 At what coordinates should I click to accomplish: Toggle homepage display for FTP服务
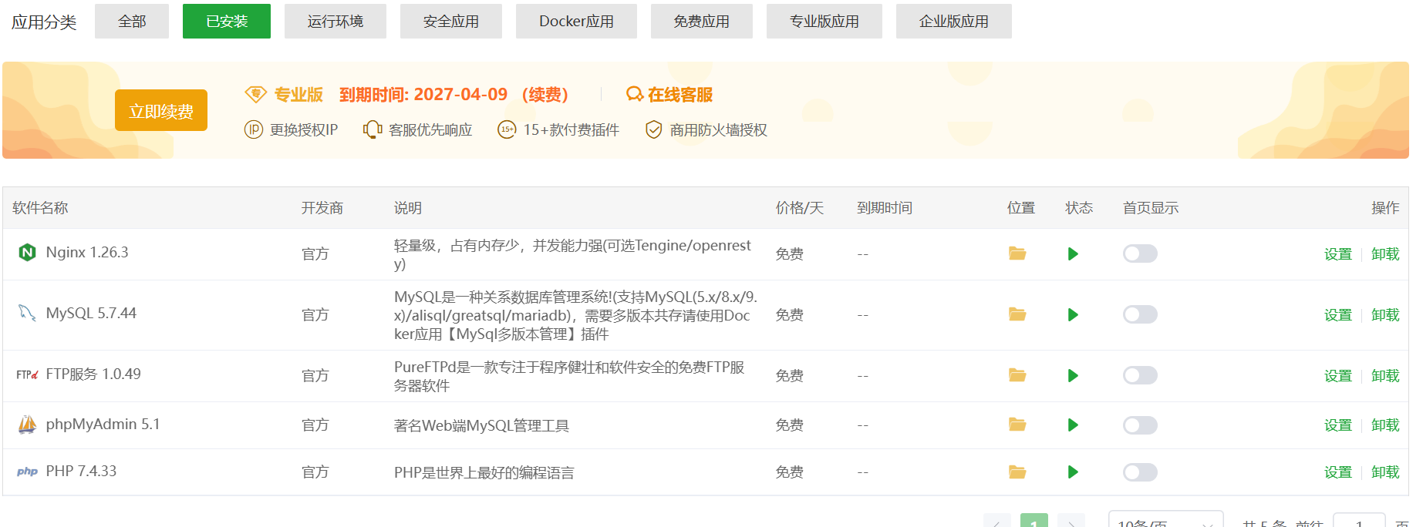point(1140,375)
